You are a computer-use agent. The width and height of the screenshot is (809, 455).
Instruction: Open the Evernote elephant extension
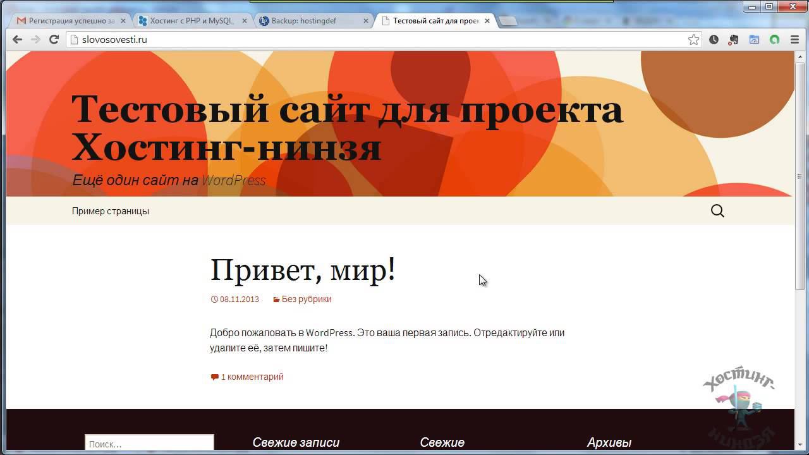[734, 40]
